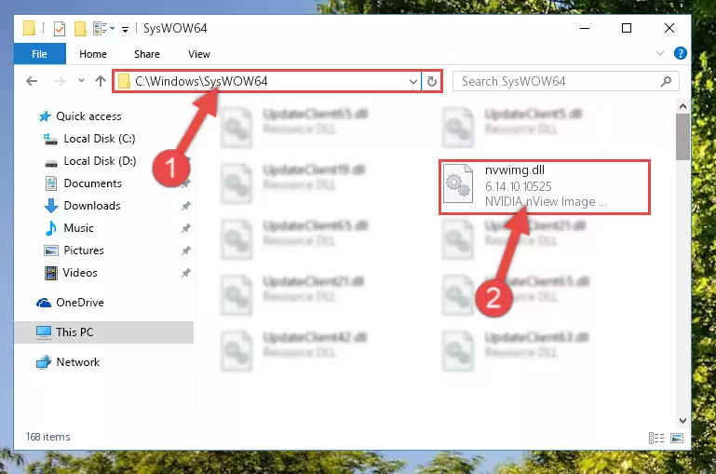The width and height of the screenshot is (716, 474).
Task: Click the folder icon in title bar corner
Action: tap(29, 28)
